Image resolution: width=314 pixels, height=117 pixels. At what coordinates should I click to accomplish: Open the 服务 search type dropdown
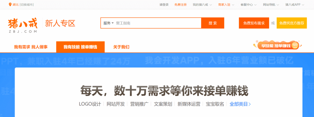pyautogui.click(x=108, y=23)
